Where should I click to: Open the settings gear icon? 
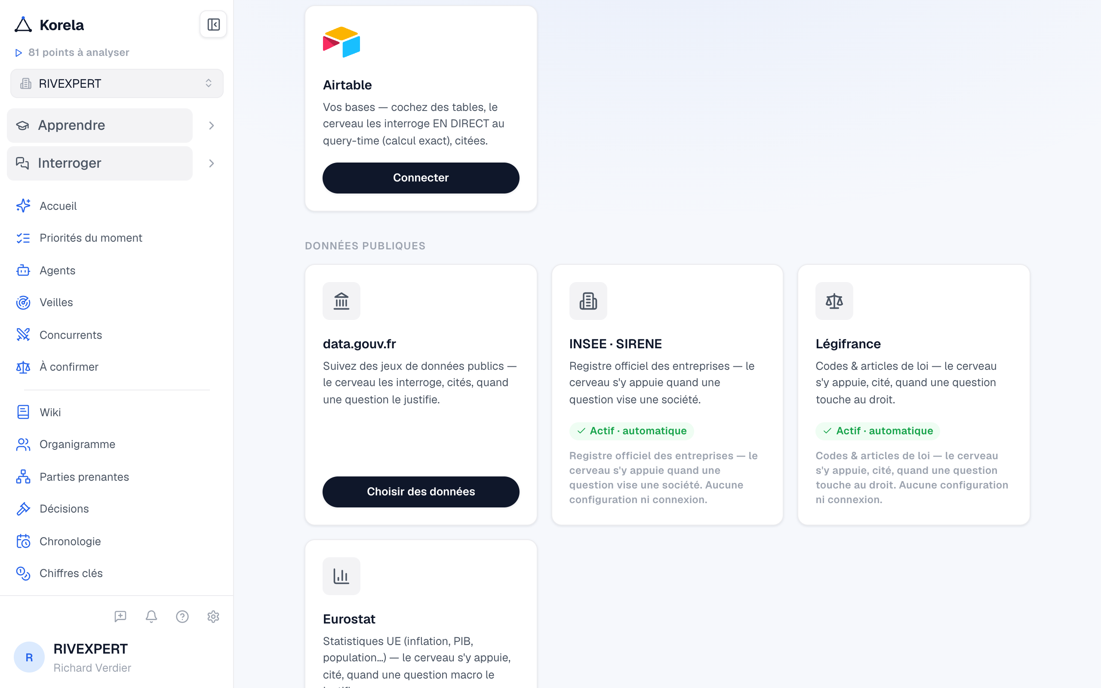[213, 617]
